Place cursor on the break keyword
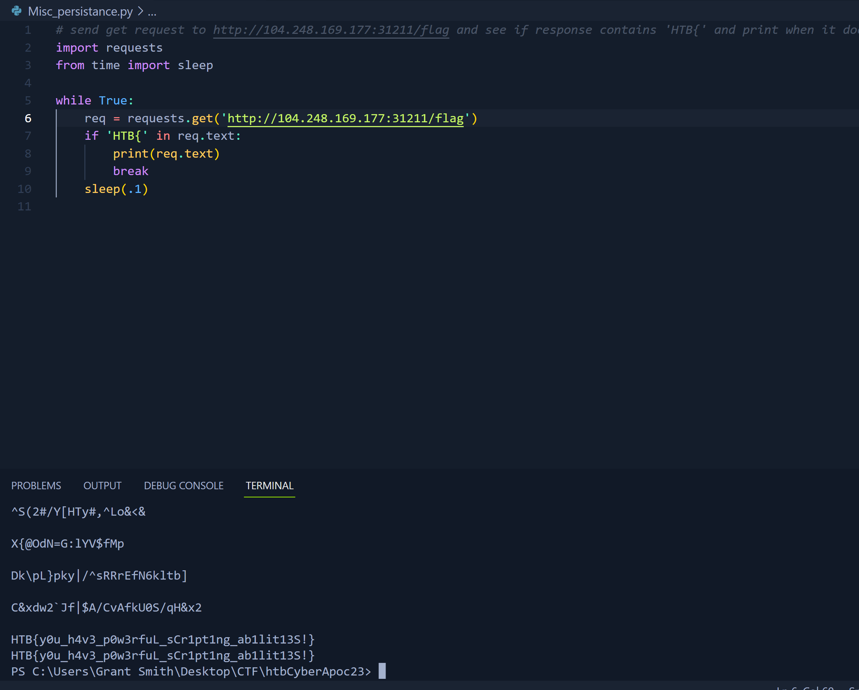859x690 pixels. pyautogui.click(x=130, y=171)
